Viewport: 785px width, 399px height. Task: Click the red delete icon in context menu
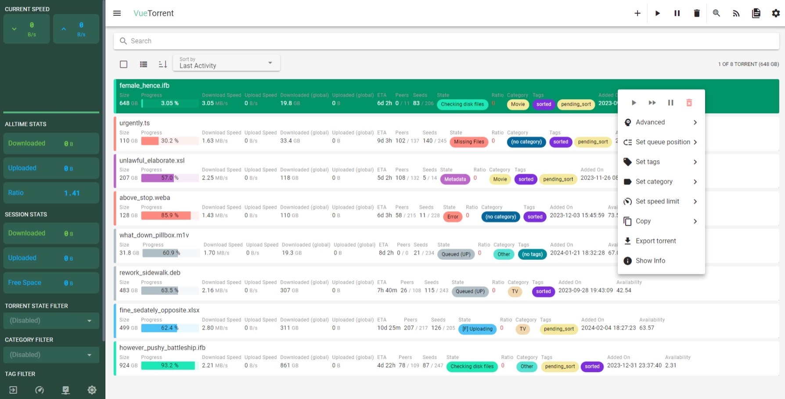(x=689, y=103)
